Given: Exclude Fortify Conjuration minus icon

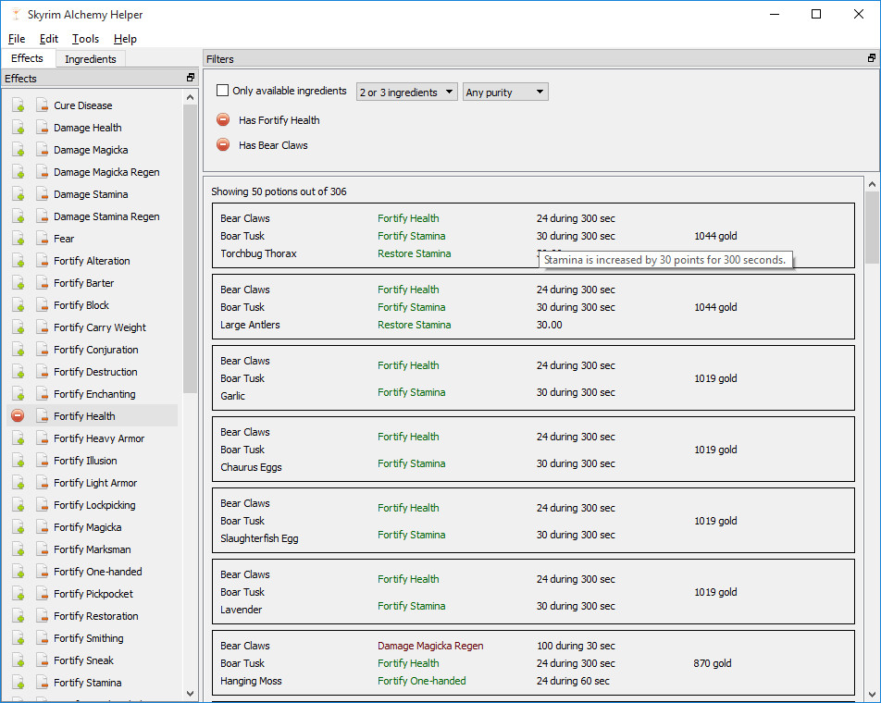Looking at the screenshot, I should 42,350.
